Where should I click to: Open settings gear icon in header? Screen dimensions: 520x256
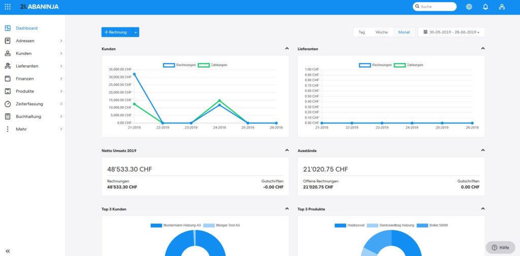pos(469,7)
